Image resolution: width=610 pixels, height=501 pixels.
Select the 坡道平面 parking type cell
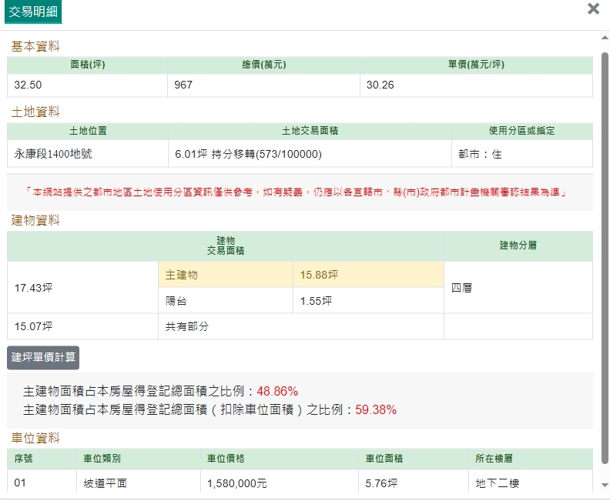[106, 483]
